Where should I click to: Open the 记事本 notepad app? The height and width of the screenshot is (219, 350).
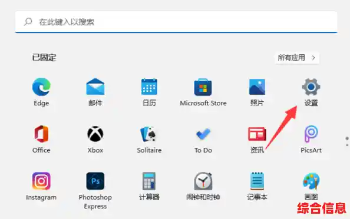257,181
